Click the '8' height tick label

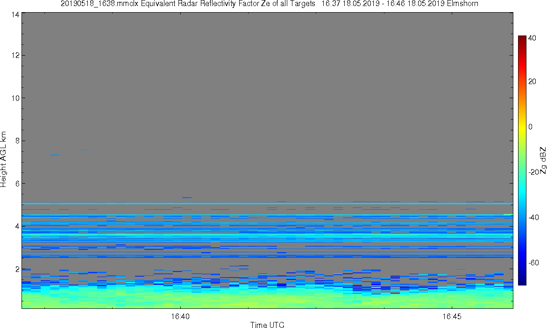pyautogui.click(x=16, y=141)
